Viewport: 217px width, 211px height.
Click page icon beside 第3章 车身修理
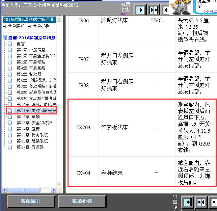[x=10, y=62]
